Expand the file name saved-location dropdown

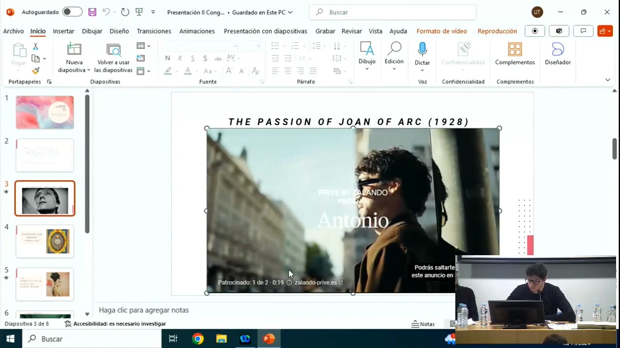click(x=290, y=12)
